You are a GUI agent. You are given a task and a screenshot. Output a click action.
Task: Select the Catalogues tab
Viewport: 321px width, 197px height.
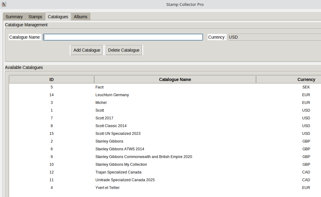[x=58, y=17]
